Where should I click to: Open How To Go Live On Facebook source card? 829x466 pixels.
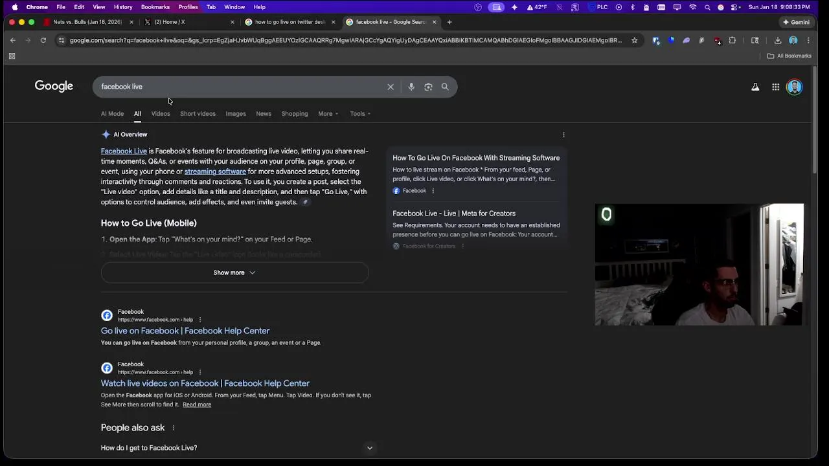point(476,158)
